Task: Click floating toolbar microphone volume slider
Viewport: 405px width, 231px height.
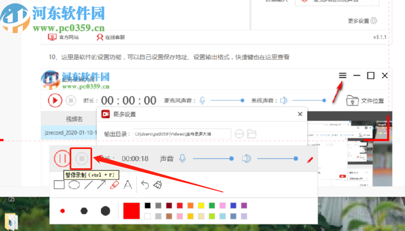Action: coord(213,159)
